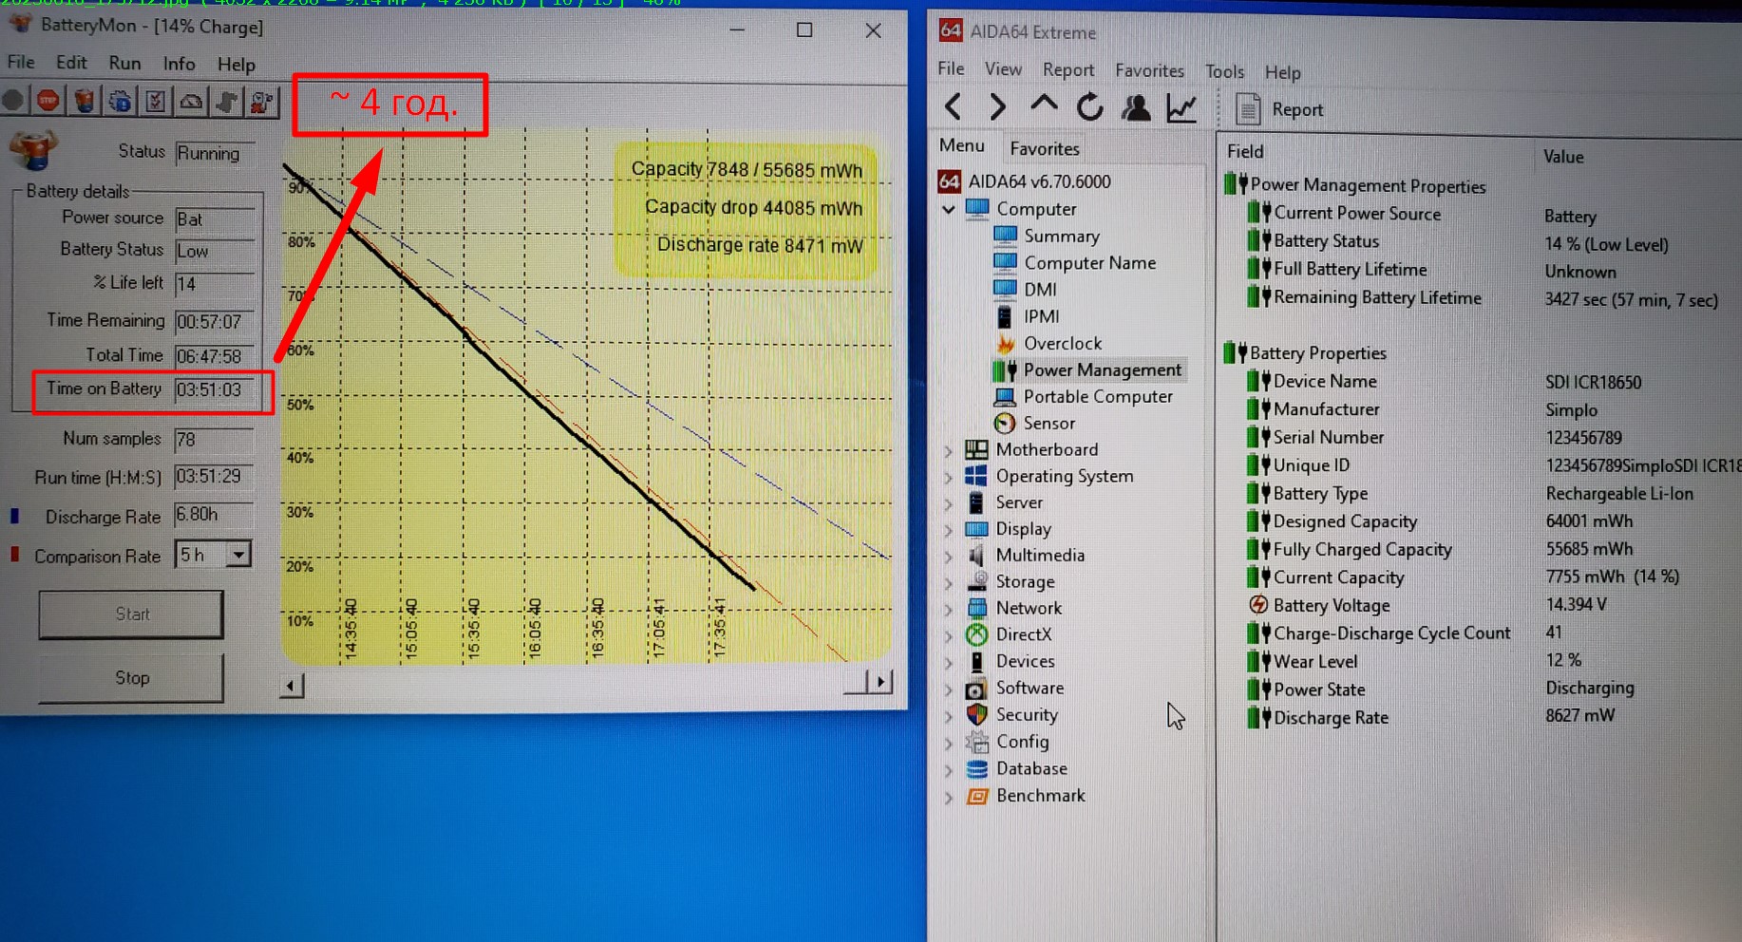The height and width of the screenshot is (942, 1742).
Task: Click the battery information toolbar icon
Action: coord(85,101)
